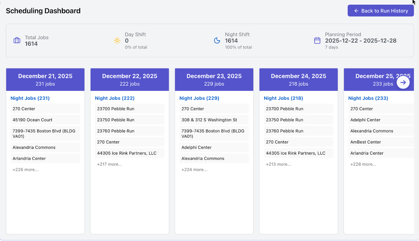Click the right arrow navigation circle
The width and height of the screenshot is (419, 241).
click(403, 82)
